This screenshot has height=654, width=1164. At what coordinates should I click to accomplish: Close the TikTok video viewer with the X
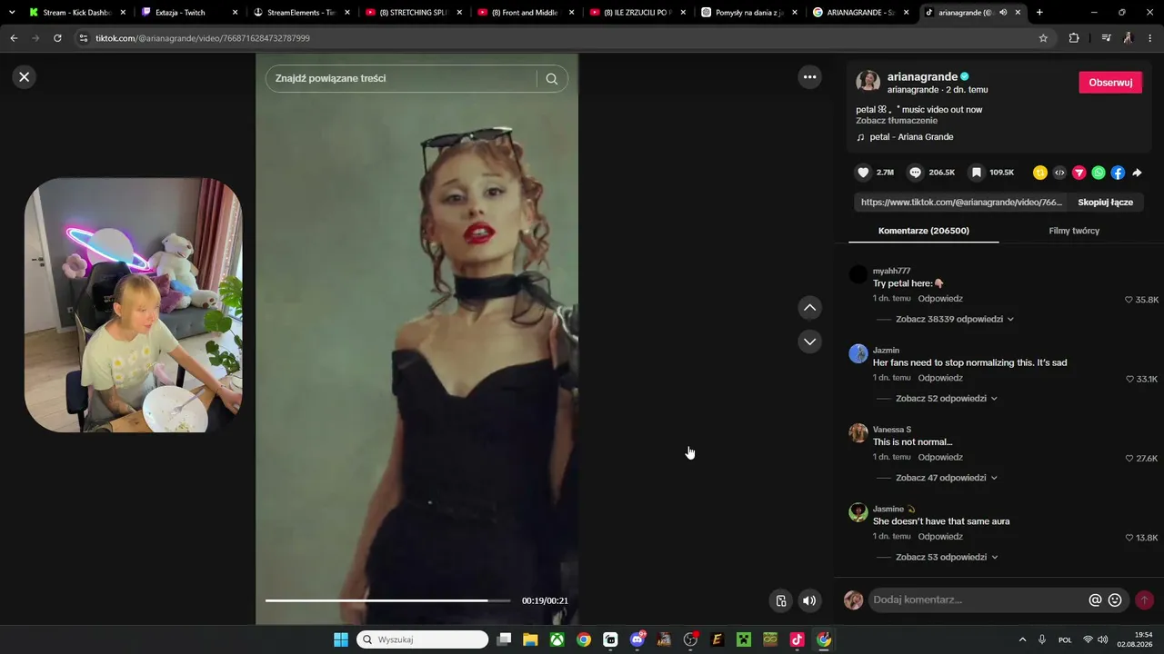pos(25,77)
